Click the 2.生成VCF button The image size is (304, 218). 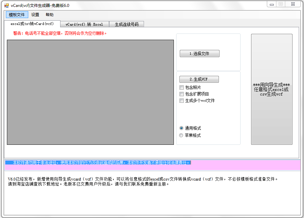(199, 79)
